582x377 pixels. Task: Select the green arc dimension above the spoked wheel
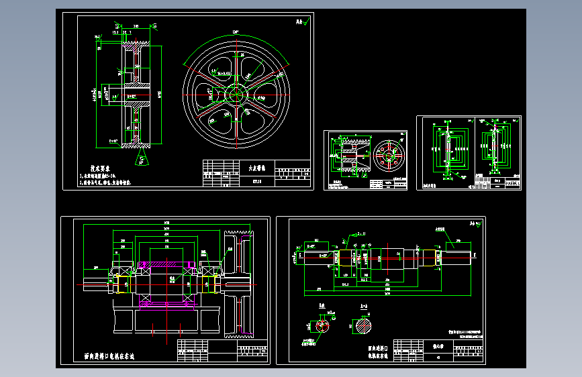[236, 50]
